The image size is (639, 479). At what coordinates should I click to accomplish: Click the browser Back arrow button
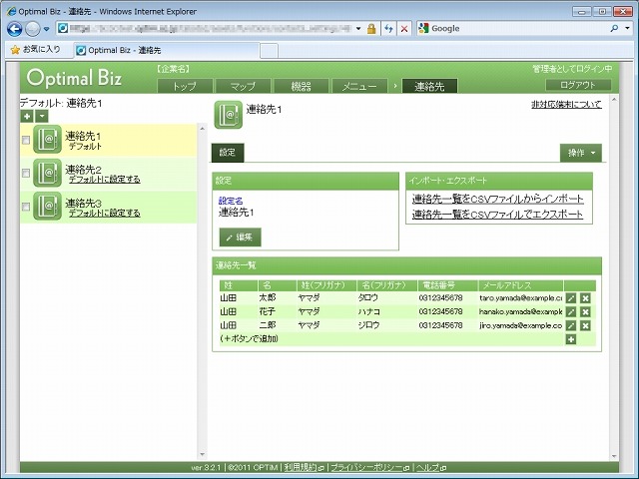click(15, 29)
